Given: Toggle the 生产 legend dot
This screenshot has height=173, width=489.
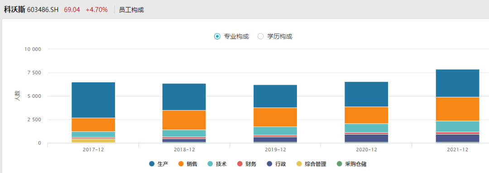Looking at the screenshot, I should (x=152, y=163).
